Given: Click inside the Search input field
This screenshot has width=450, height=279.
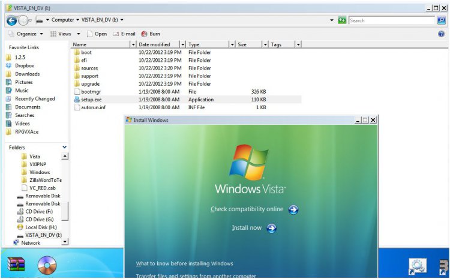Looking at the screenshot, I should point(391,20).
